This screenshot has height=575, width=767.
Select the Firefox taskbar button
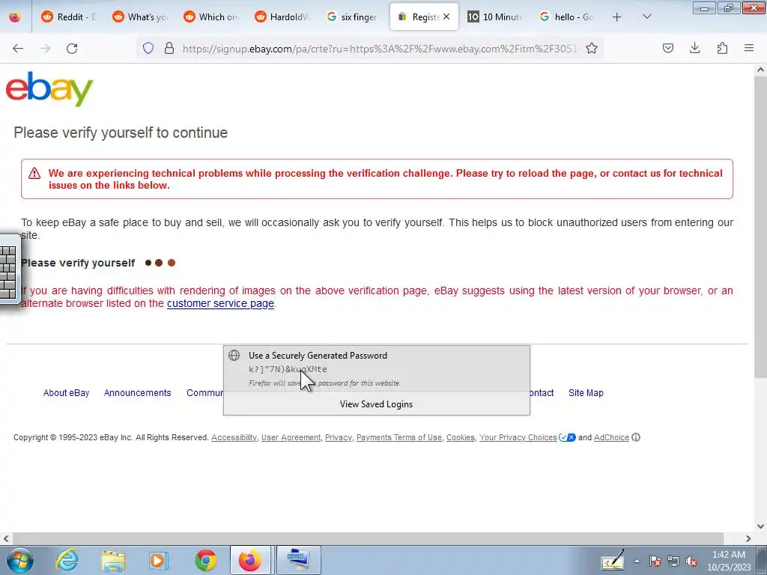250,560
